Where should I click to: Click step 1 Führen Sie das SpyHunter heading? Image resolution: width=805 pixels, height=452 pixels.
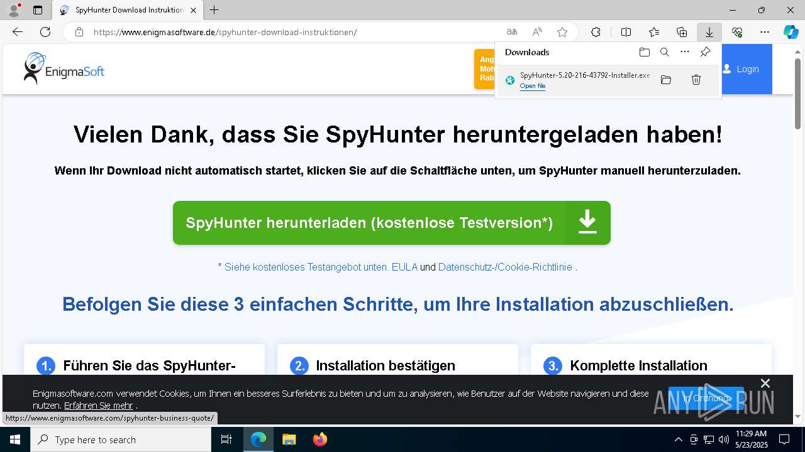pyautogui.click(x=149, y=365)
